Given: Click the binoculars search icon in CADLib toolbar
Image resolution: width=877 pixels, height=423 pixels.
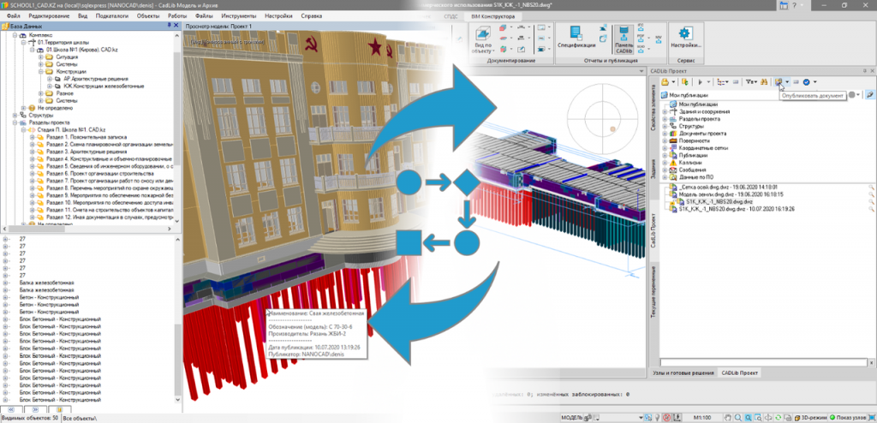Looking at the screenshot, I should [x=762, y=82].
